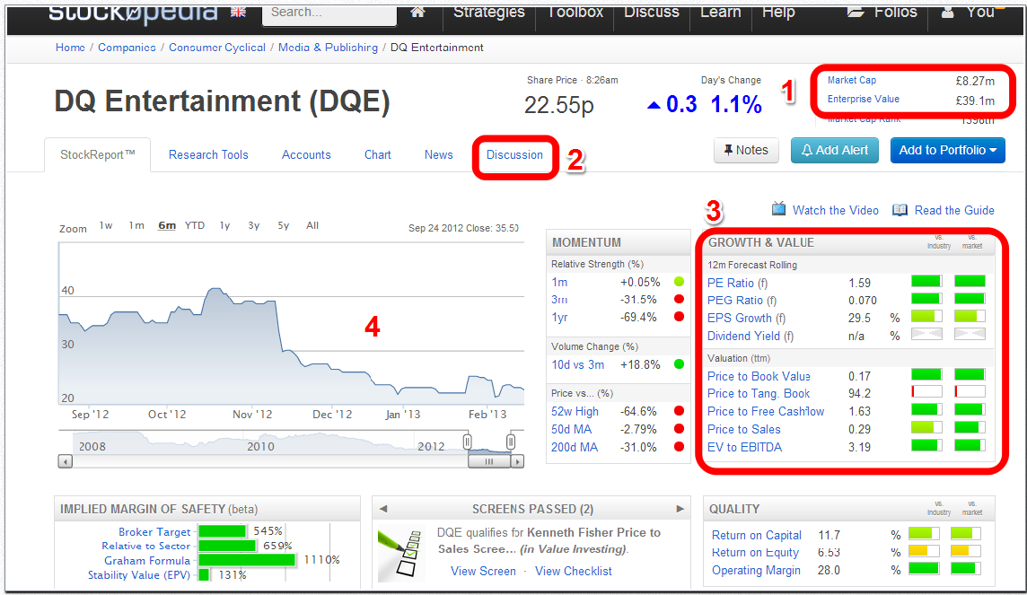1027x595 pixels.
Task: Set chart zoom to 6m
Action: pos(167,225)
